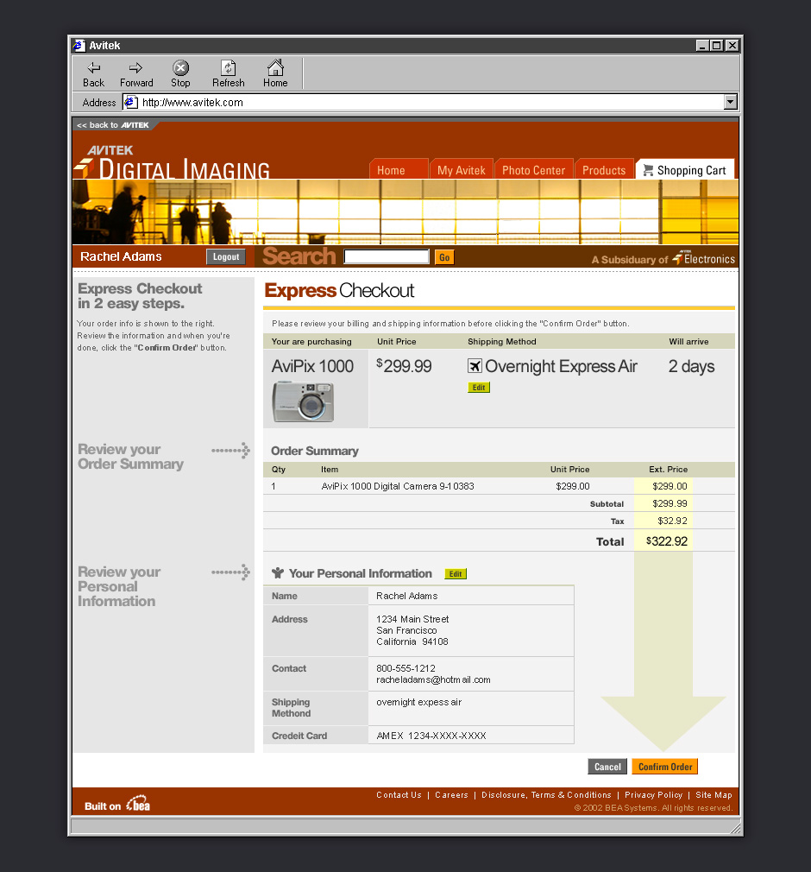Go to browser Home icon

click(x=275, y=68)
